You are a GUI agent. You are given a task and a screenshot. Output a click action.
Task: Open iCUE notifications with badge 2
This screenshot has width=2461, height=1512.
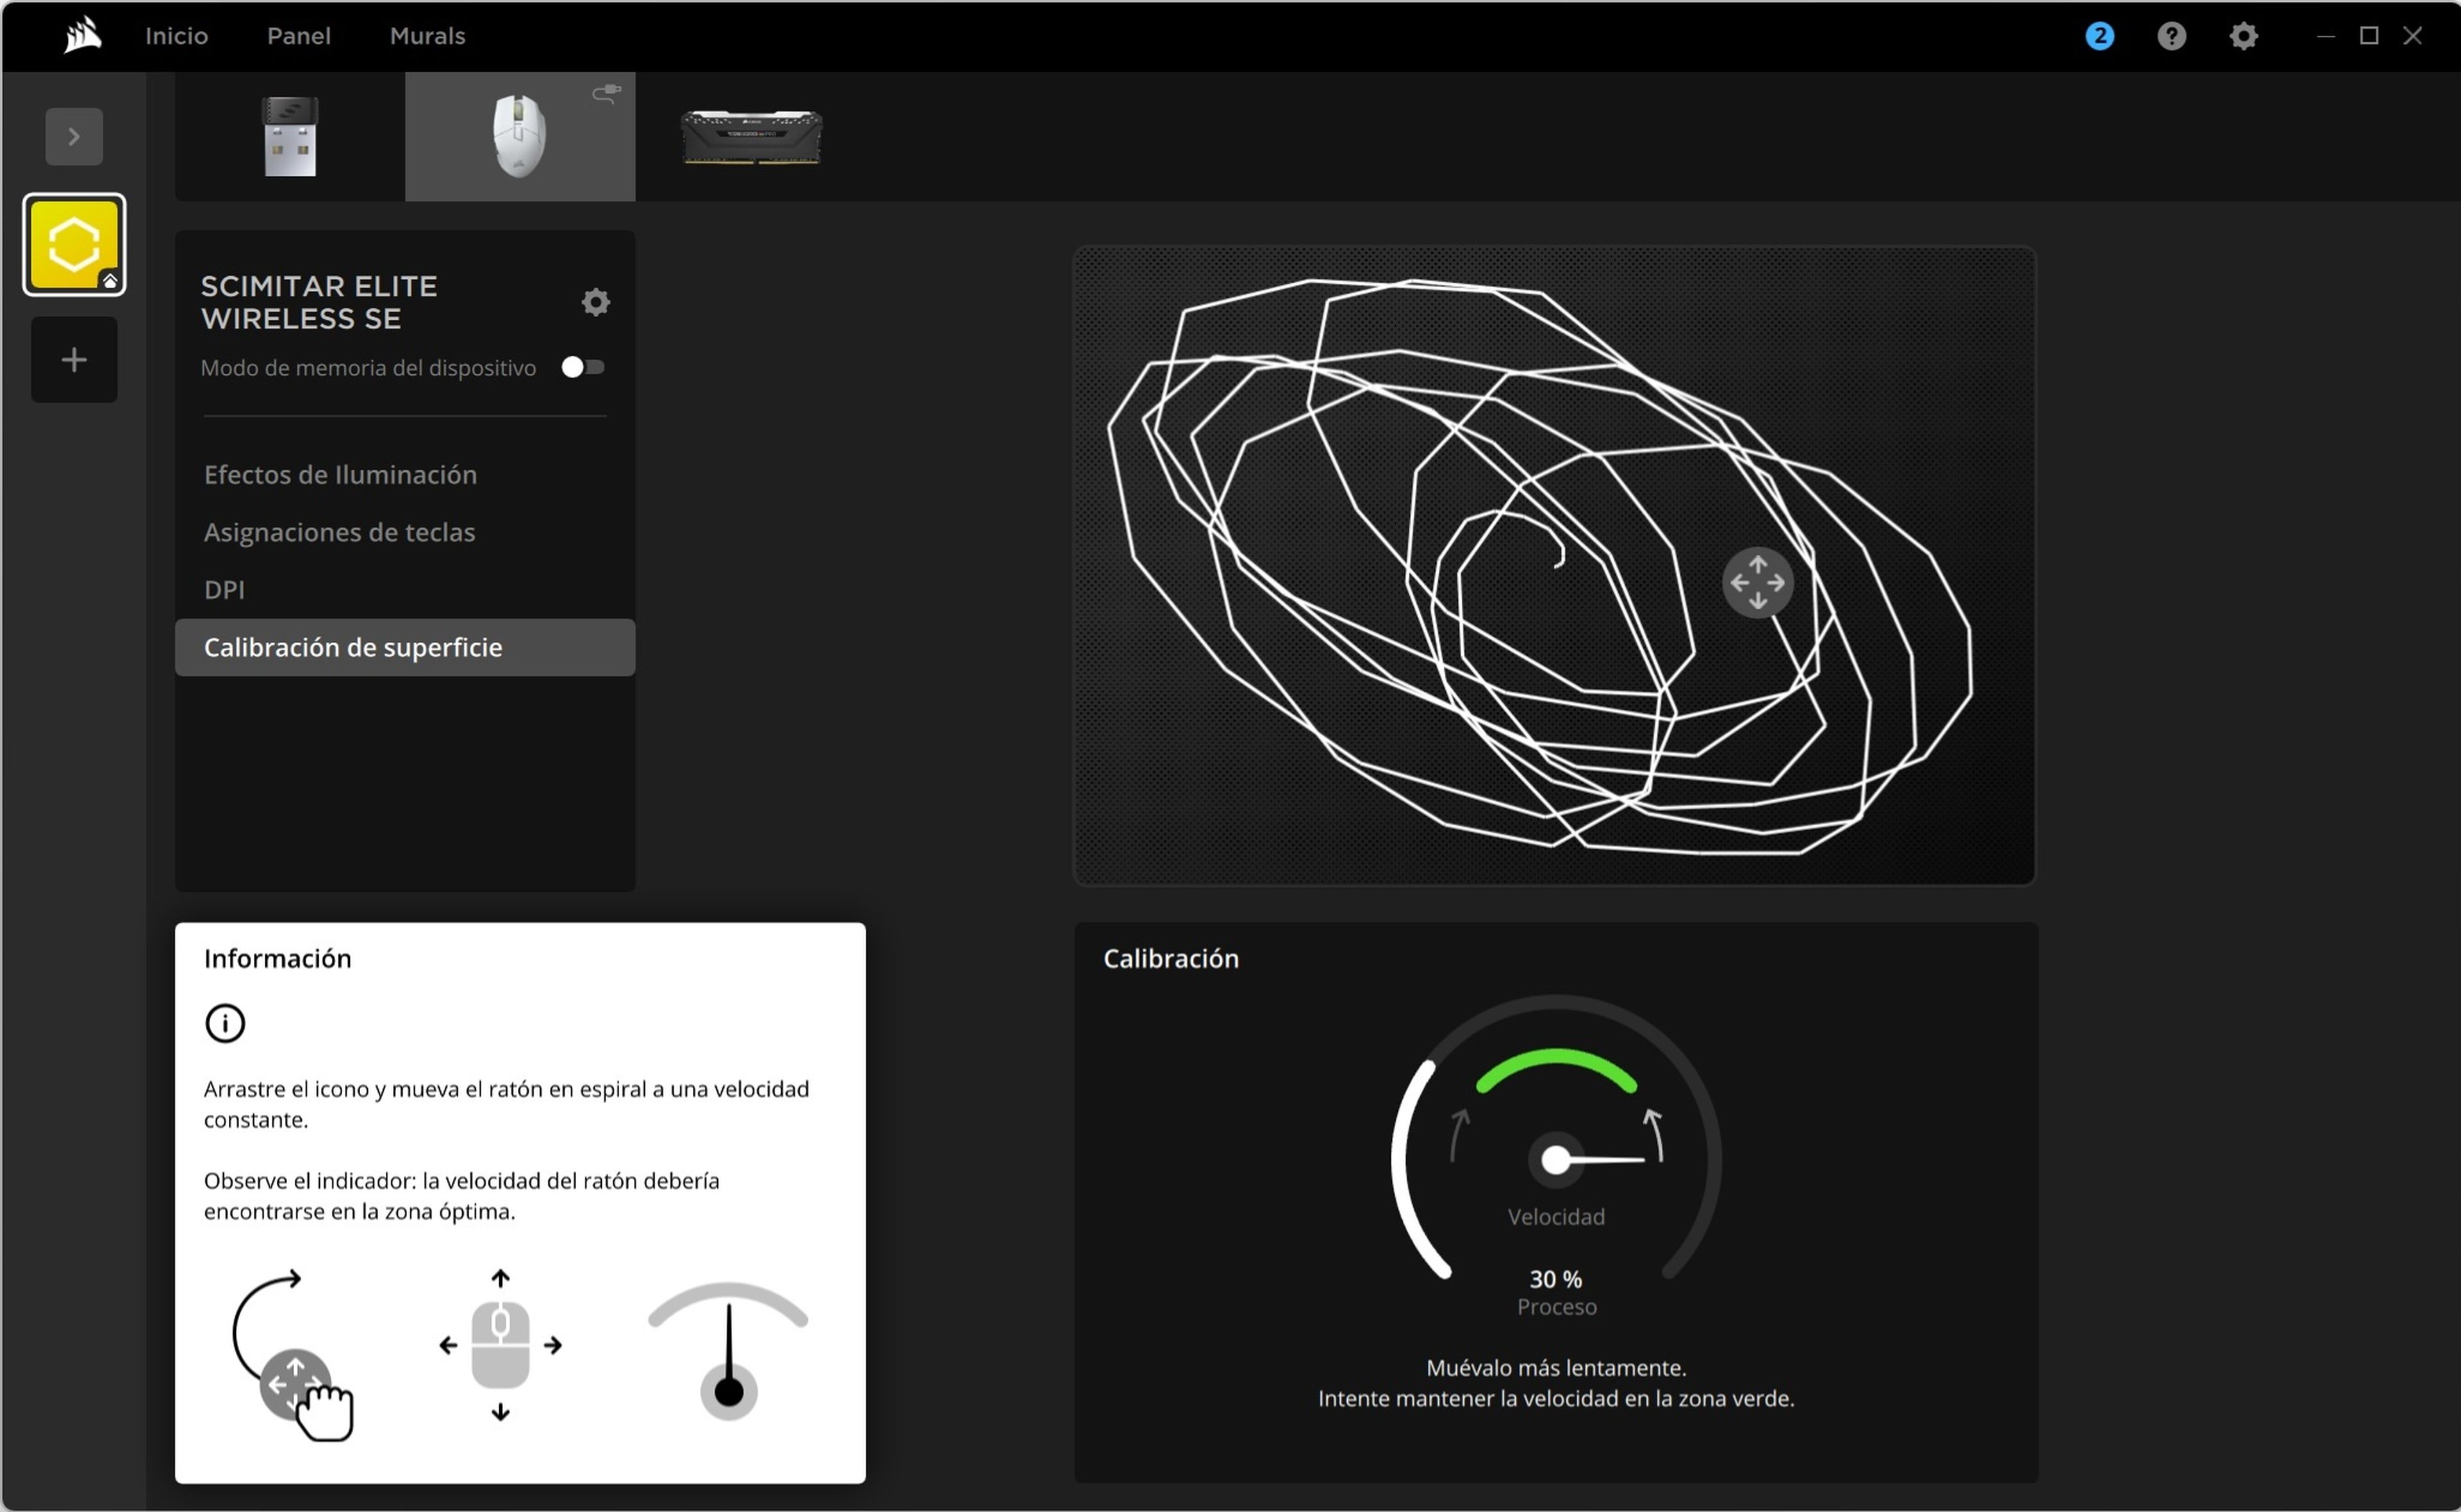2100,36
